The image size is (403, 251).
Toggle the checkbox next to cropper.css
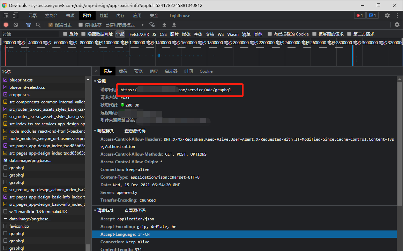pos(5,94)
